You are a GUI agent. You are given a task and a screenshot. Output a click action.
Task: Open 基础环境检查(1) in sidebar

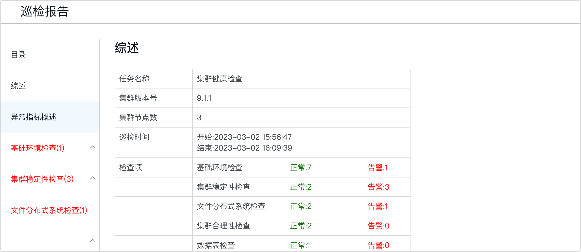(x=38, y=148)
